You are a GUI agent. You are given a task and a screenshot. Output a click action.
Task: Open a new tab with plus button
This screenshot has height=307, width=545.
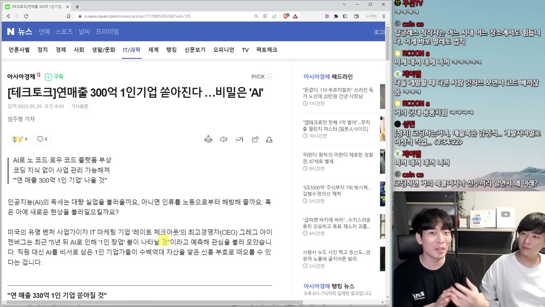(77, 6)
